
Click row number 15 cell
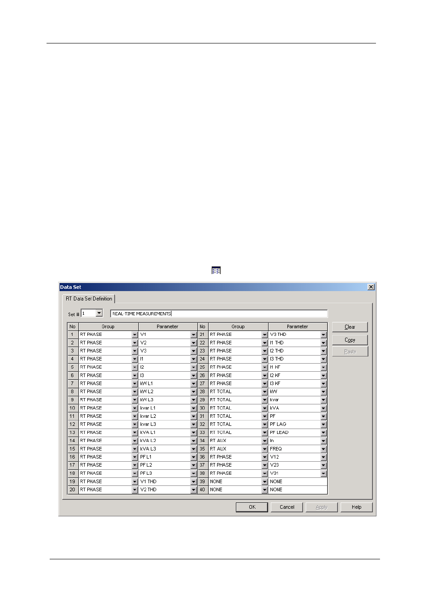(73, 449)
